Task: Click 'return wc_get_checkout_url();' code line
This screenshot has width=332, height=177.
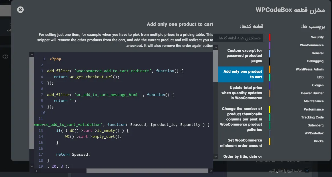Action: pos(86,77)
